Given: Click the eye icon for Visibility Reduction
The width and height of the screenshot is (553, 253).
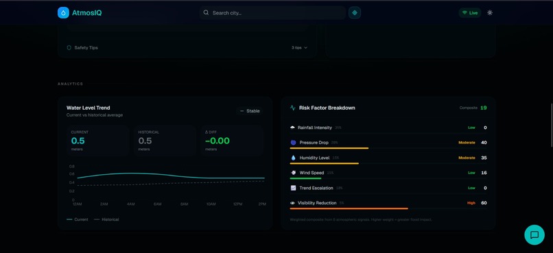Looking at the screenshot, I should [x=292, y=203].
